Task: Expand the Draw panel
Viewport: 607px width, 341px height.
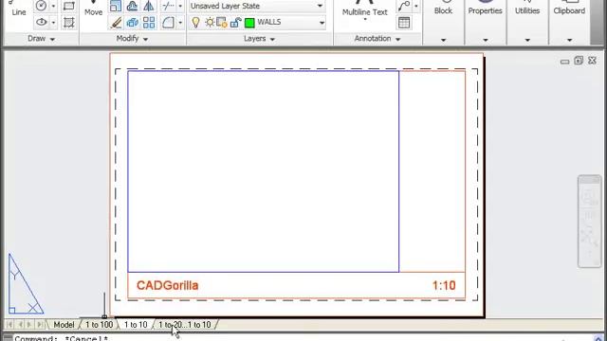Action: click(x=41, y=39)
